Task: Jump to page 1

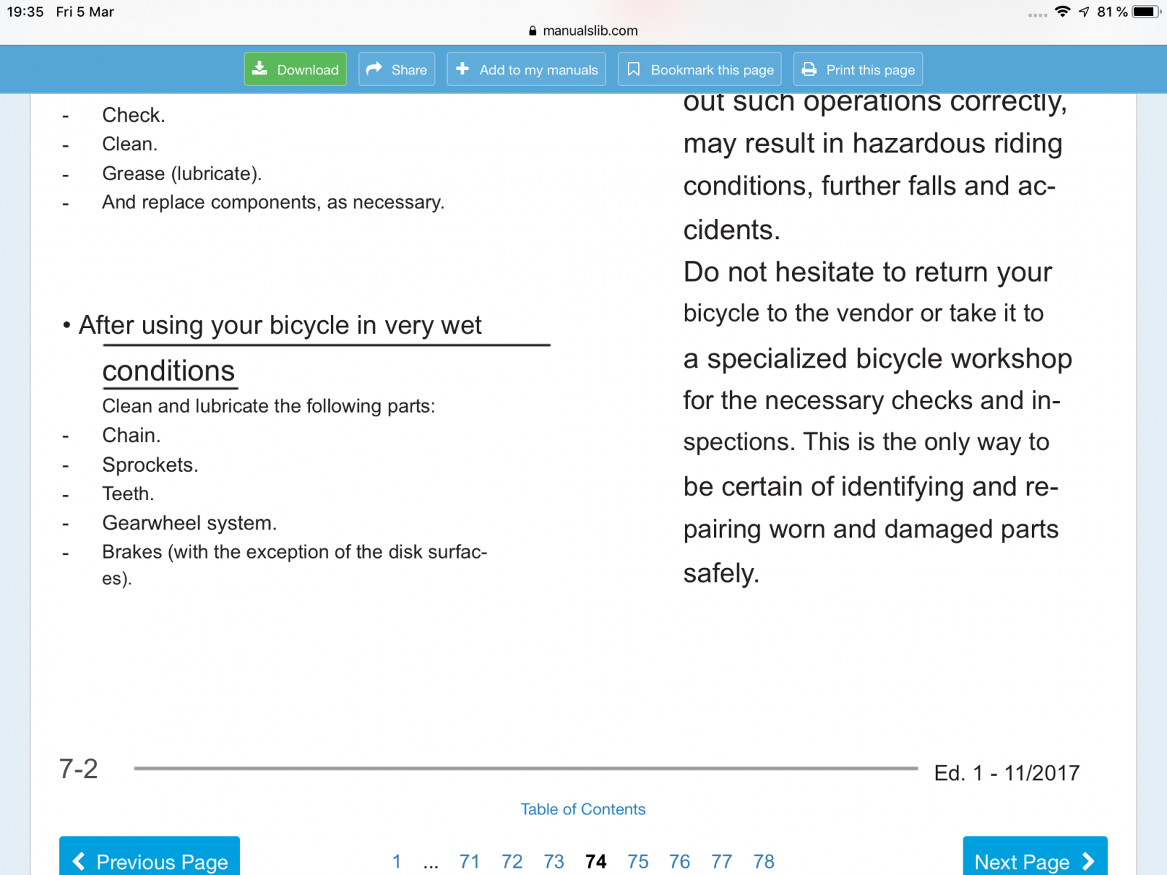Action: pyautogui.click(x=397, y=862)
